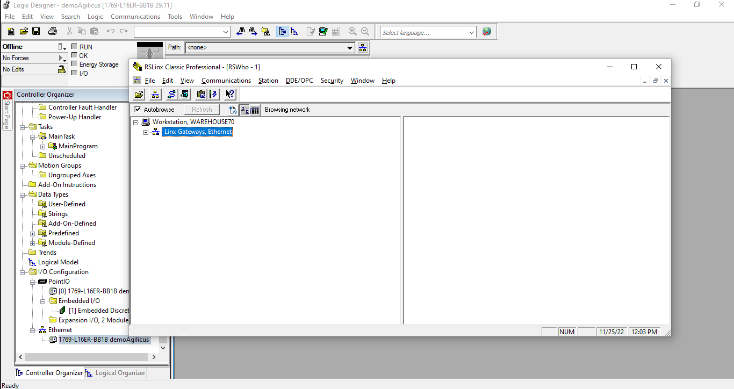The image size is (734, 389).
Task: Click the Verify Controller icon
Action: pos(323,32)
